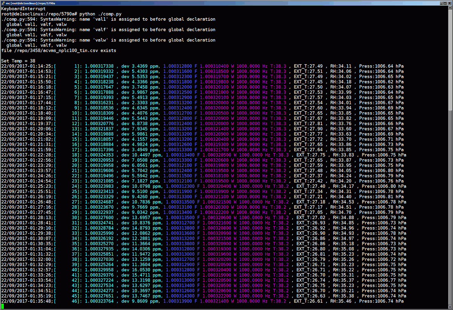Screen dimensions: 453x310
Task: Click the command "python ./comp.py"
Action: pos(100,14)
